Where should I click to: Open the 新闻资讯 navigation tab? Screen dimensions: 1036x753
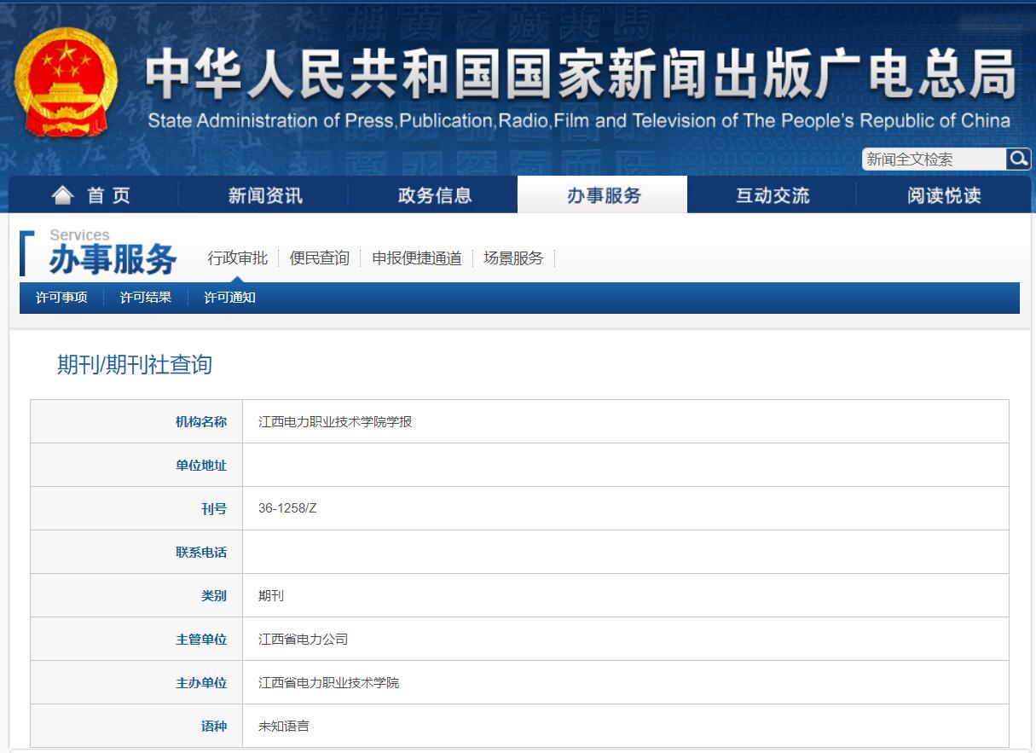(x=264, y=195)
